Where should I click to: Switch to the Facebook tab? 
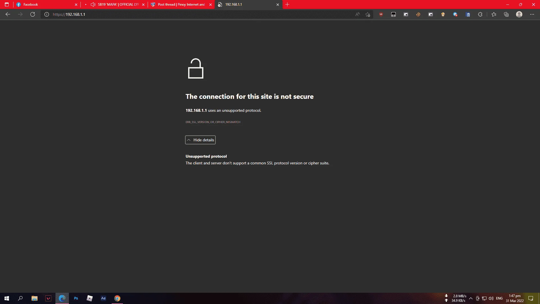pos(46,5)
